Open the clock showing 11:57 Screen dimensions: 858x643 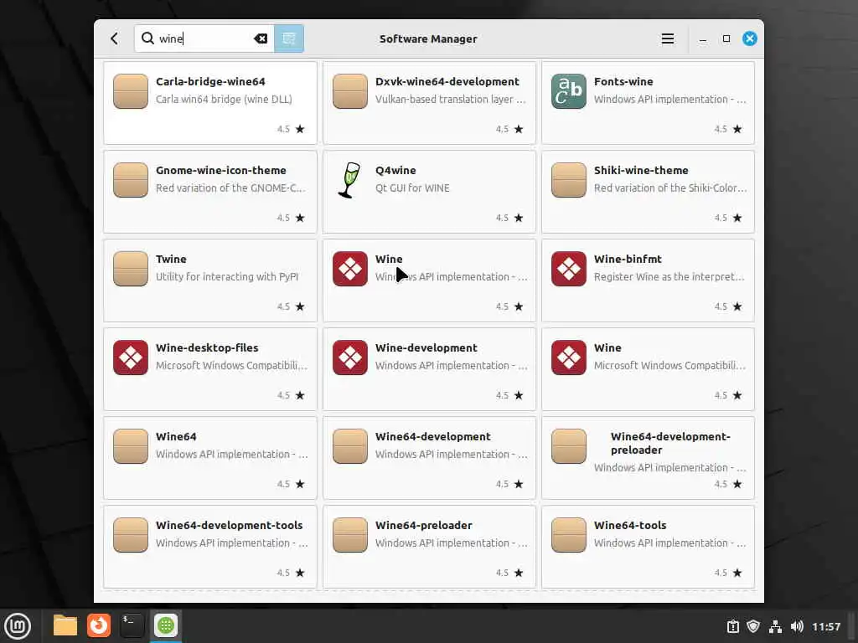coord(825,626)
